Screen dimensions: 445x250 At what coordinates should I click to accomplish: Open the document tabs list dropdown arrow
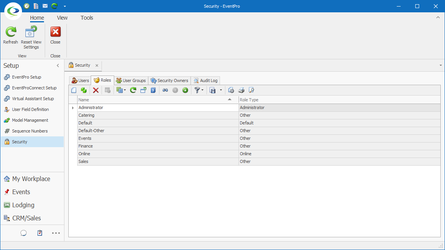[x=440, y=65]
